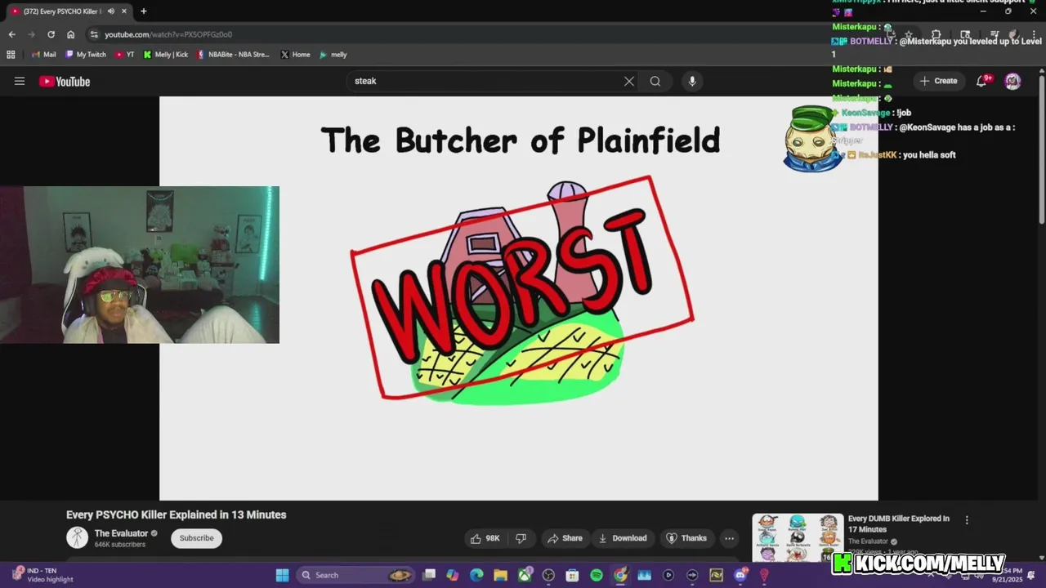1046x588 pixels.
Task: Open Task View from the taskbar
Action: click(429, 575)
